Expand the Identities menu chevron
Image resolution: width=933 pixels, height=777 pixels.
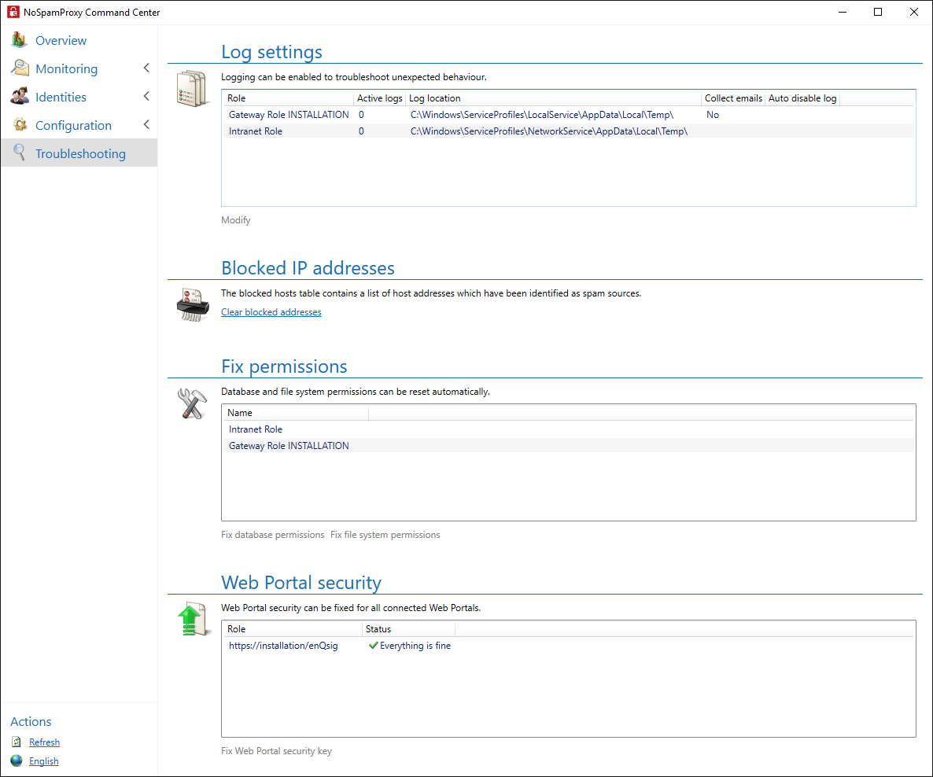[x=146, y=96]
